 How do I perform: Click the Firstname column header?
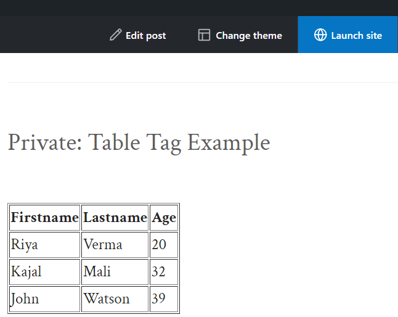(x=45, y=217)
